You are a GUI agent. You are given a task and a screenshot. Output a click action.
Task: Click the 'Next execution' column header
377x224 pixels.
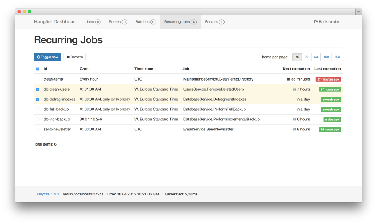(x=296, y=69)
